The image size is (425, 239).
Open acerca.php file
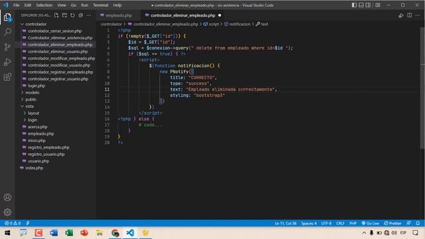click(37, 127)
